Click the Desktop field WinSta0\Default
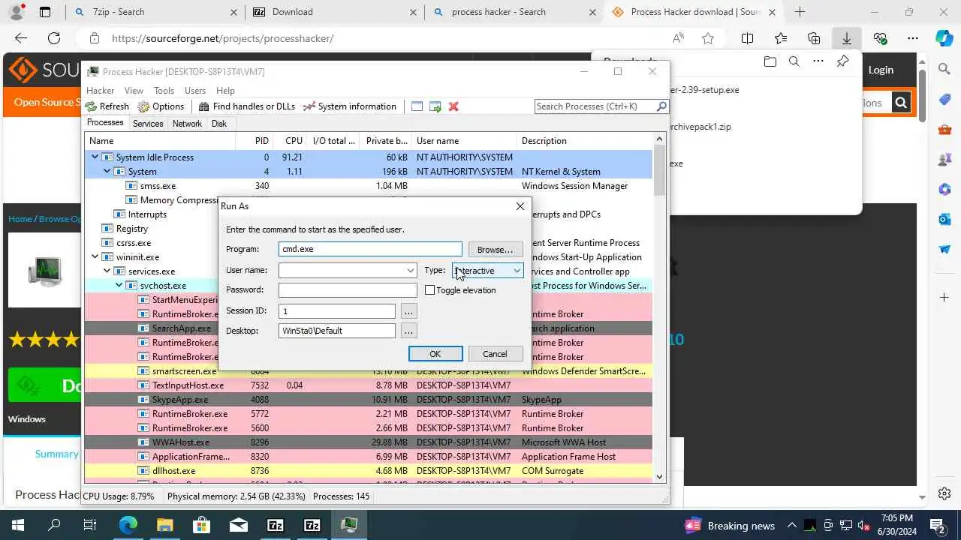Viewport: 961px width, 540px height. (337, 330)
